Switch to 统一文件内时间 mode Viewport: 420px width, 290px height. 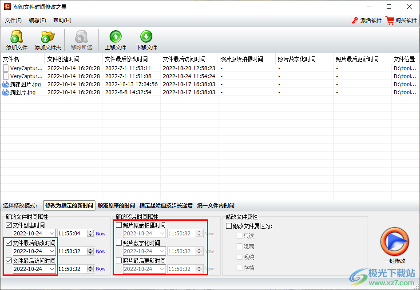point(216,206)
